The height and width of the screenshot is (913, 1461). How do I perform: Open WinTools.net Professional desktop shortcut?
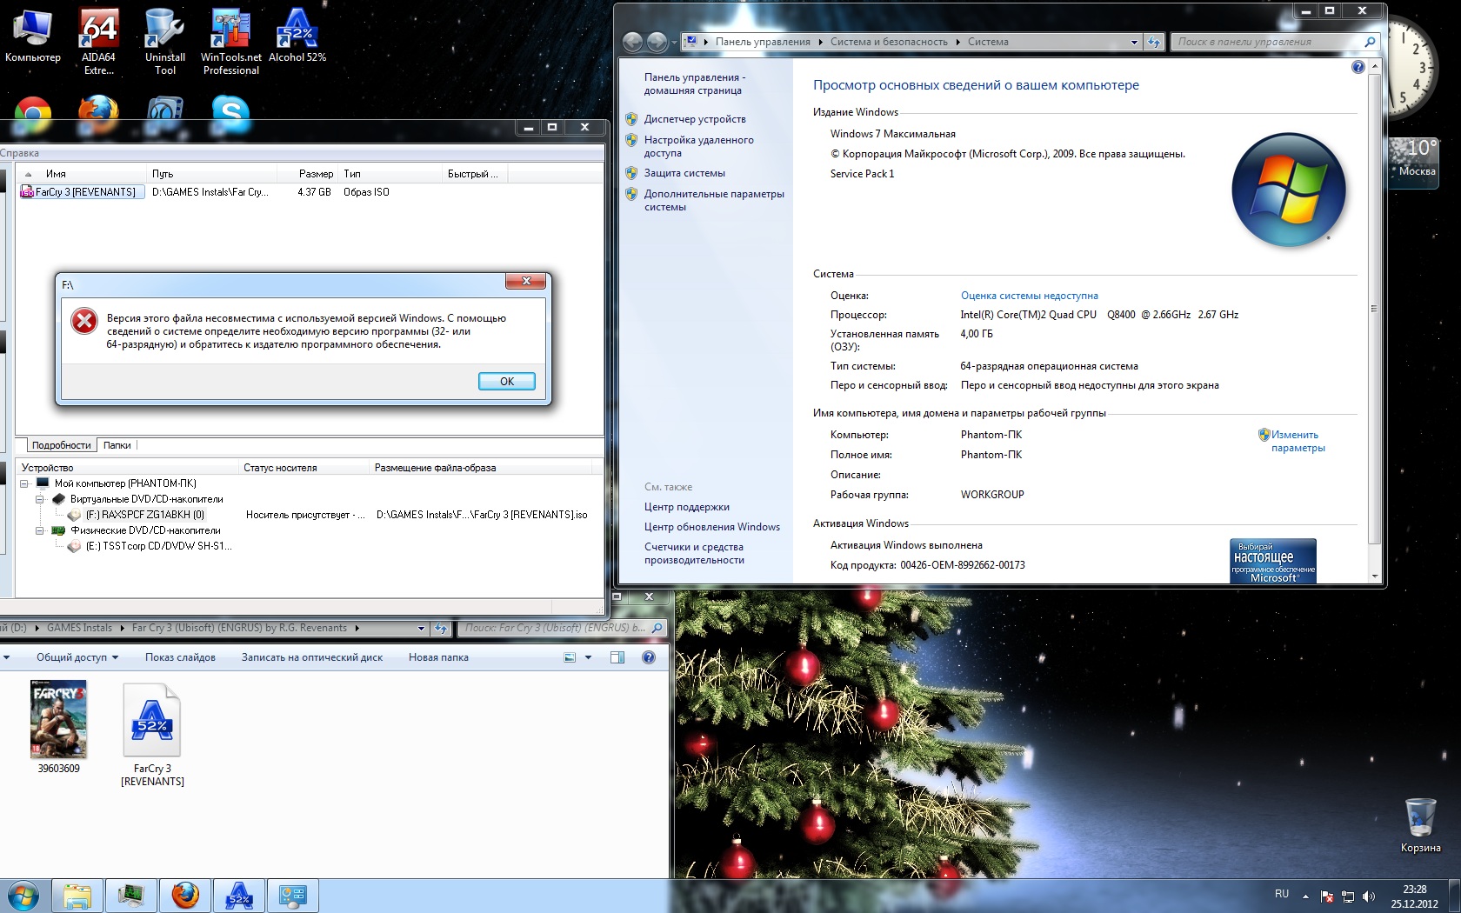(230, 42)
